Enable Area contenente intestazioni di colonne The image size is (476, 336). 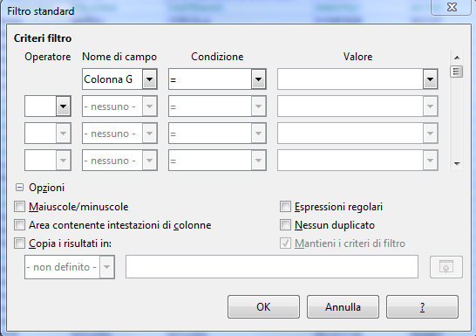click(19, 225)
